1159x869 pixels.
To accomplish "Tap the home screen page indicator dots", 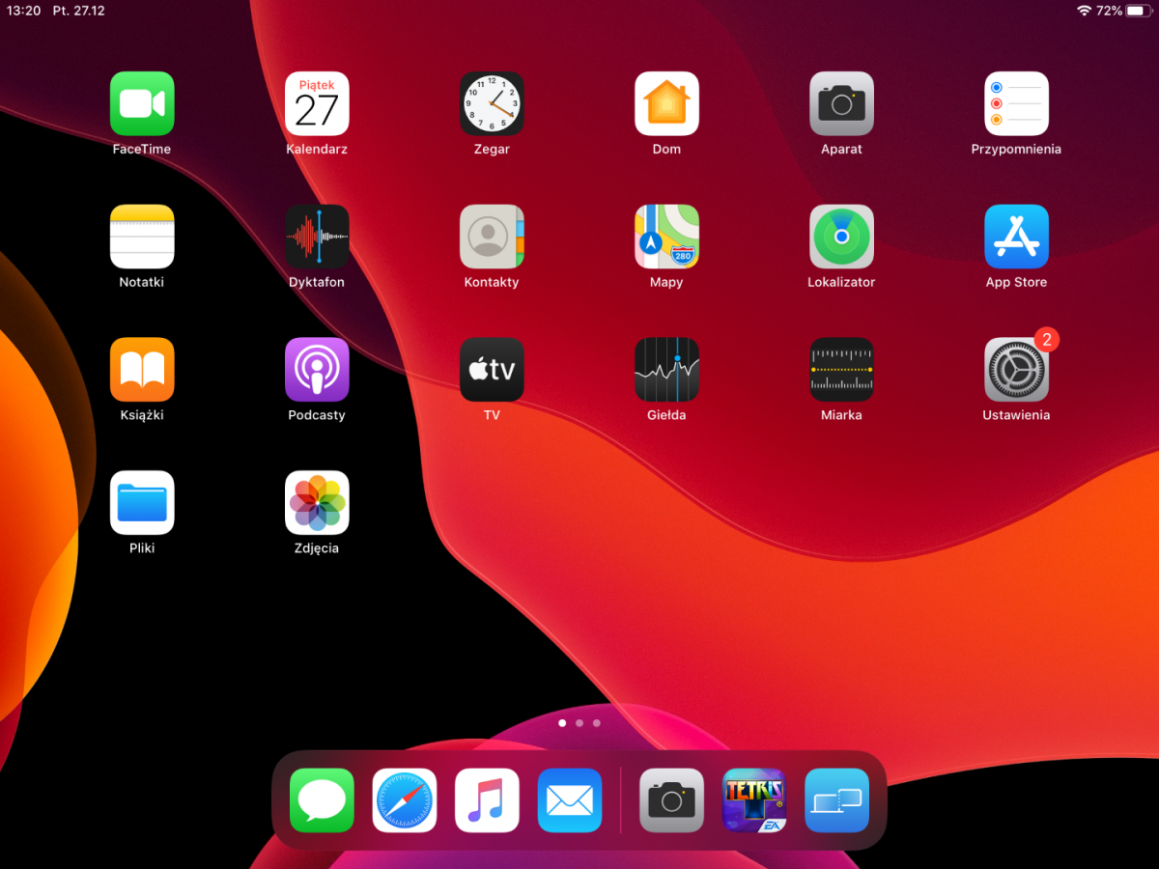I will (x=579, y=722).
